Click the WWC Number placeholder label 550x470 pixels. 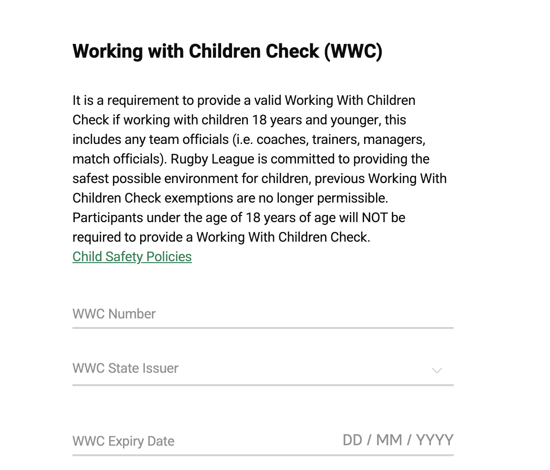point(114,314)
